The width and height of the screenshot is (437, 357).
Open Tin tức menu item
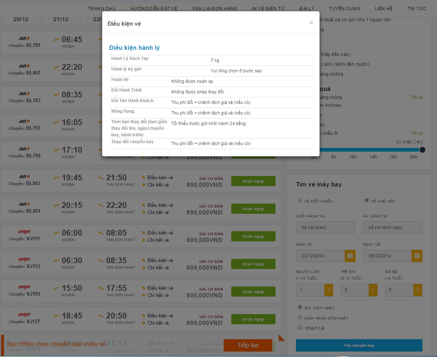coord(417,8)
